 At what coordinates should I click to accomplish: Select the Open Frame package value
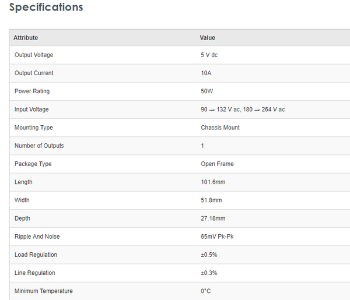point(216,164)
